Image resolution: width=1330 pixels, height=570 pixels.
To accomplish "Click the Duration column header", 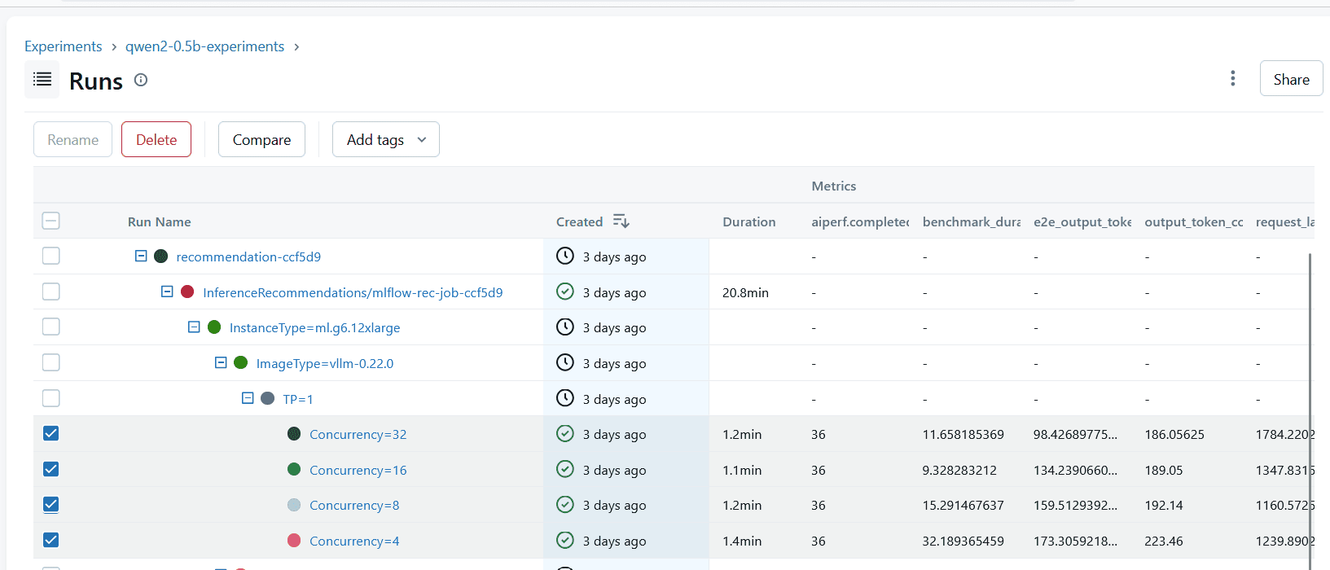I will pos(748,221).
